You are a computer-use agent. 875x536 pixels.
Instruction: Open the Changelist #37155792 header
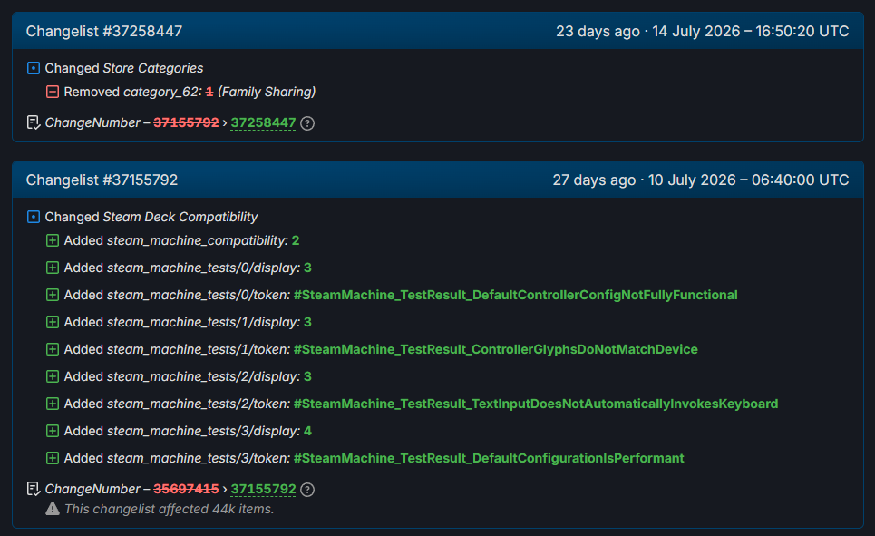coord(102,180)
